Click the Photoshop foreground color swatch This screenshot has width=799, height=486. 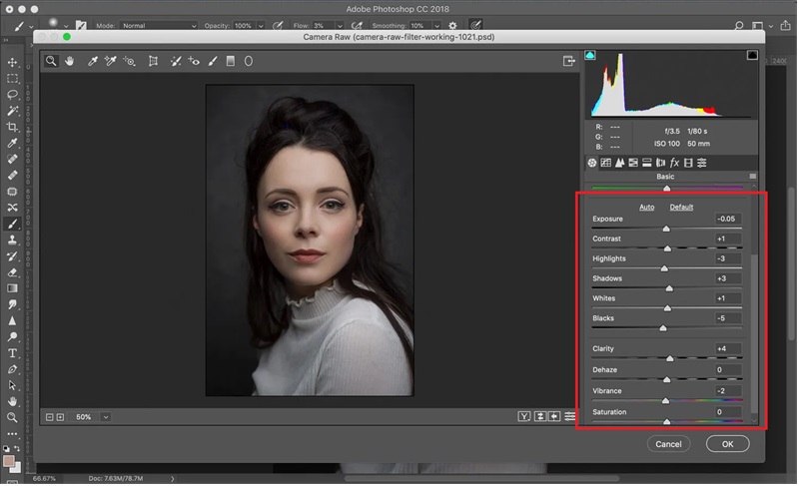[x=9, y=461]
